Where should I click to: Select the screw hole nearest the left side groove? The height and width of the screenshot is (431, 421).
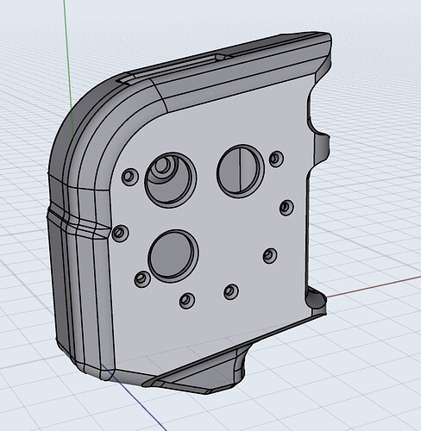point(120,234)
